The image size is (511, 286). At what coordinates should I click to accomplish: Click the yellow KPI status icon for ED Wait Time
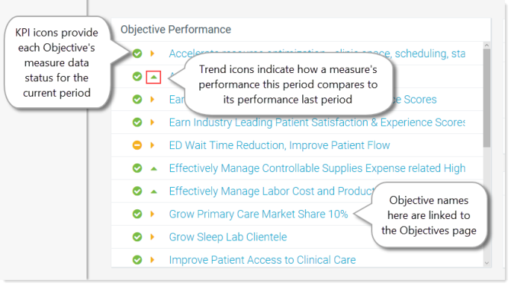[137, 145]
